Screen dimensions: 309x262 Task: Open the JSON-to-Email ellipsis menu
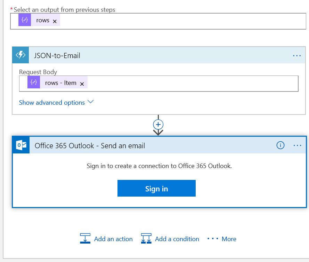pyautogui.click(x=297, y=56)
